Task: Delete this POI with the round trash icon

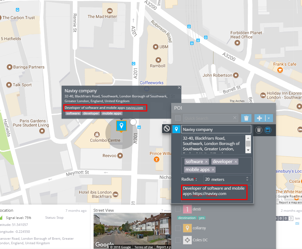Action: (x=259, y=130)
